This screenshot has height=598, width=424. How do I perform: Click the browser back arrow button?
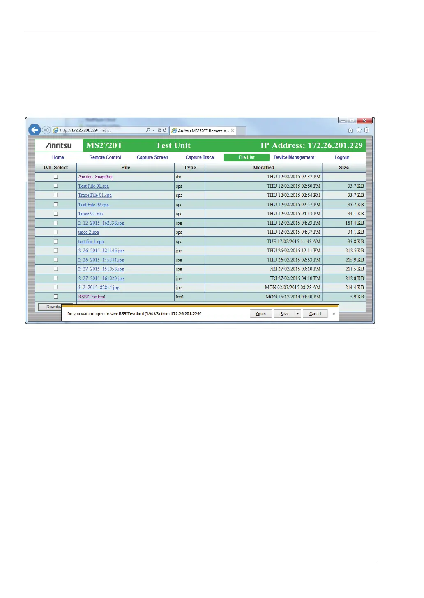click(x=35, y=130)
